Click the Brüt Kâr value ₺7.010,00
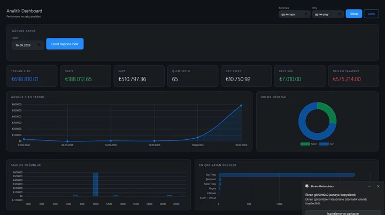This screenshot has width=385, height=215. tap(290, 79)
